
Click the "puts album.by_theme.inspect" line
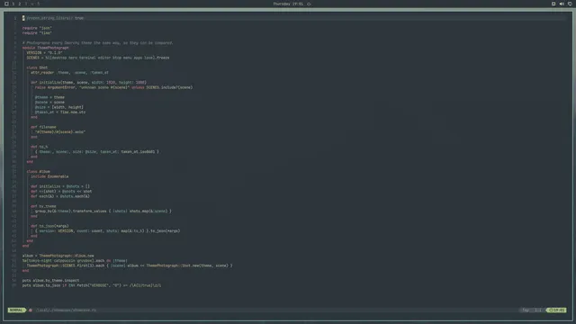pos(50,281)
